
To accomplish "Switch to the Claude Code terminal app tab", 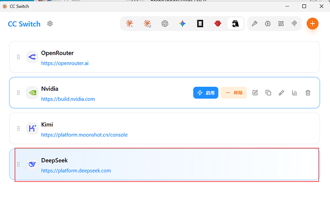I will (x=130, y=23).
